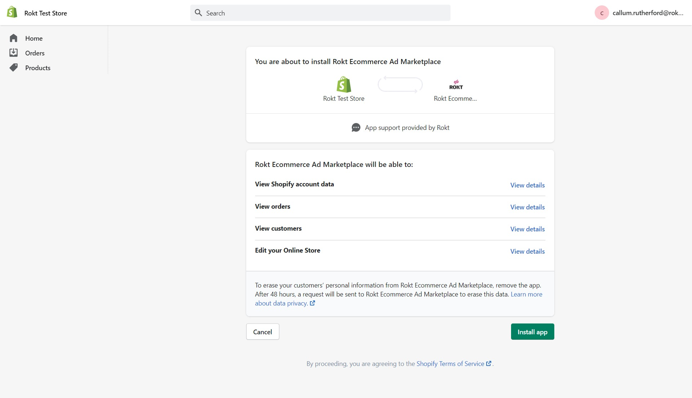Screen dimensions: 692x398
Task: Click the Orders inbox icon
Action: point(14,53)
